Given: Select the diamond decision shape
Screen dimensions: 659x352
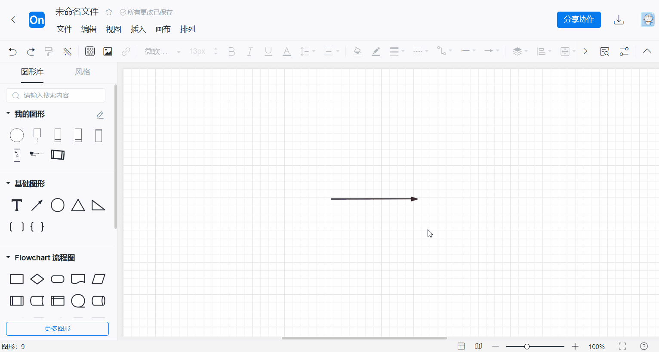Looking at the screenshot, I should point(37,279).
